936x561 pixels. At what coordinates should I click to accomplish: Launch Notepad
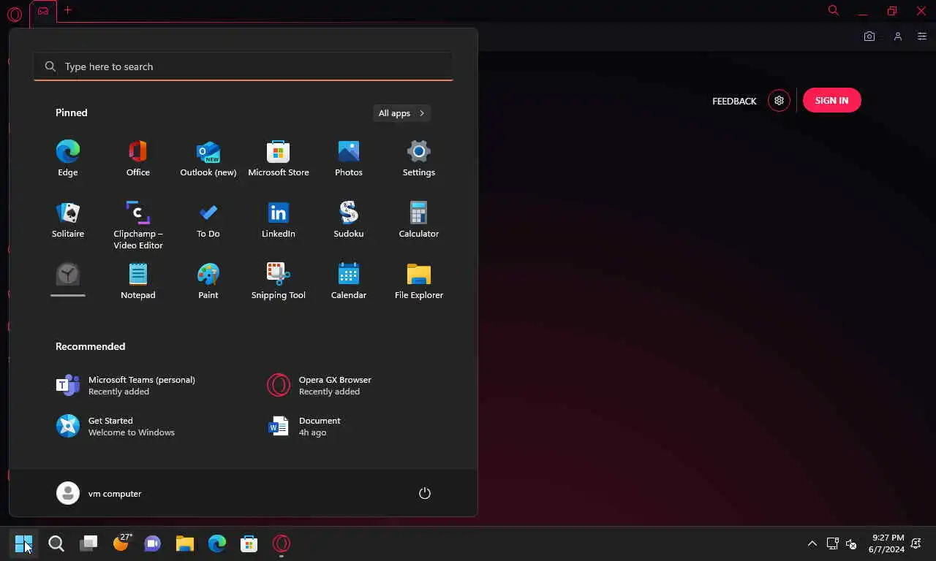(x=138, y=281)
